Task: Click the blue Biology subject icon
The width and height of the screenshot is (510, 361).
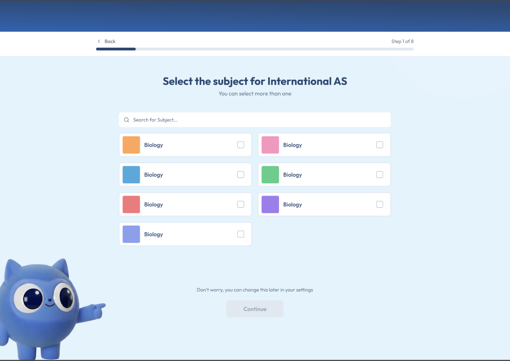Action: tap(131, 175)
